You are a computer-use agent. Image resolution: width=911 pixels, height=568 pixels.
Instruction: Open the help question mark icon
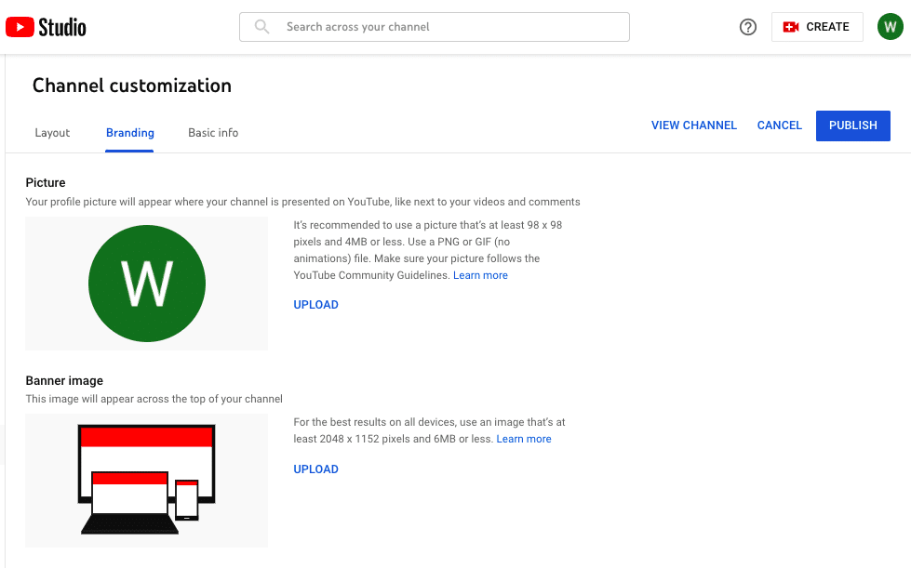pos(748,27)
